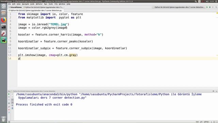218x123 pixels.
Task: Click line number 1 in the gutter
Action: 10,14
